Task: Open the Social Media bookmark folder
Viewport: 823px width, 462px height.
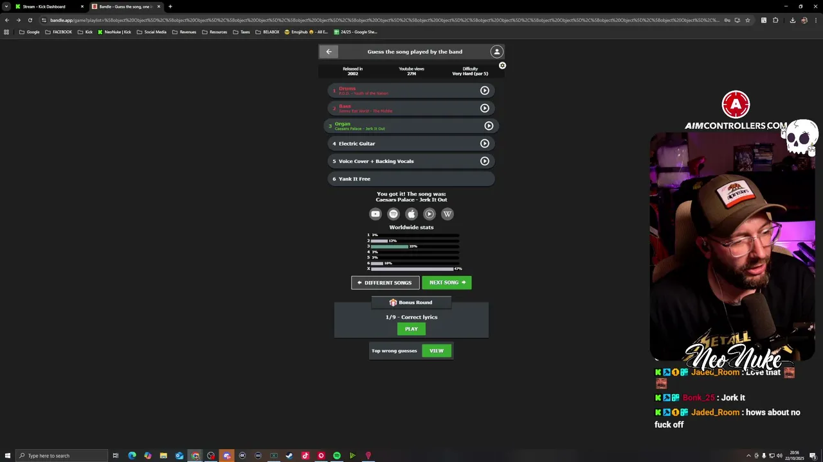Action: click(152, 32)
